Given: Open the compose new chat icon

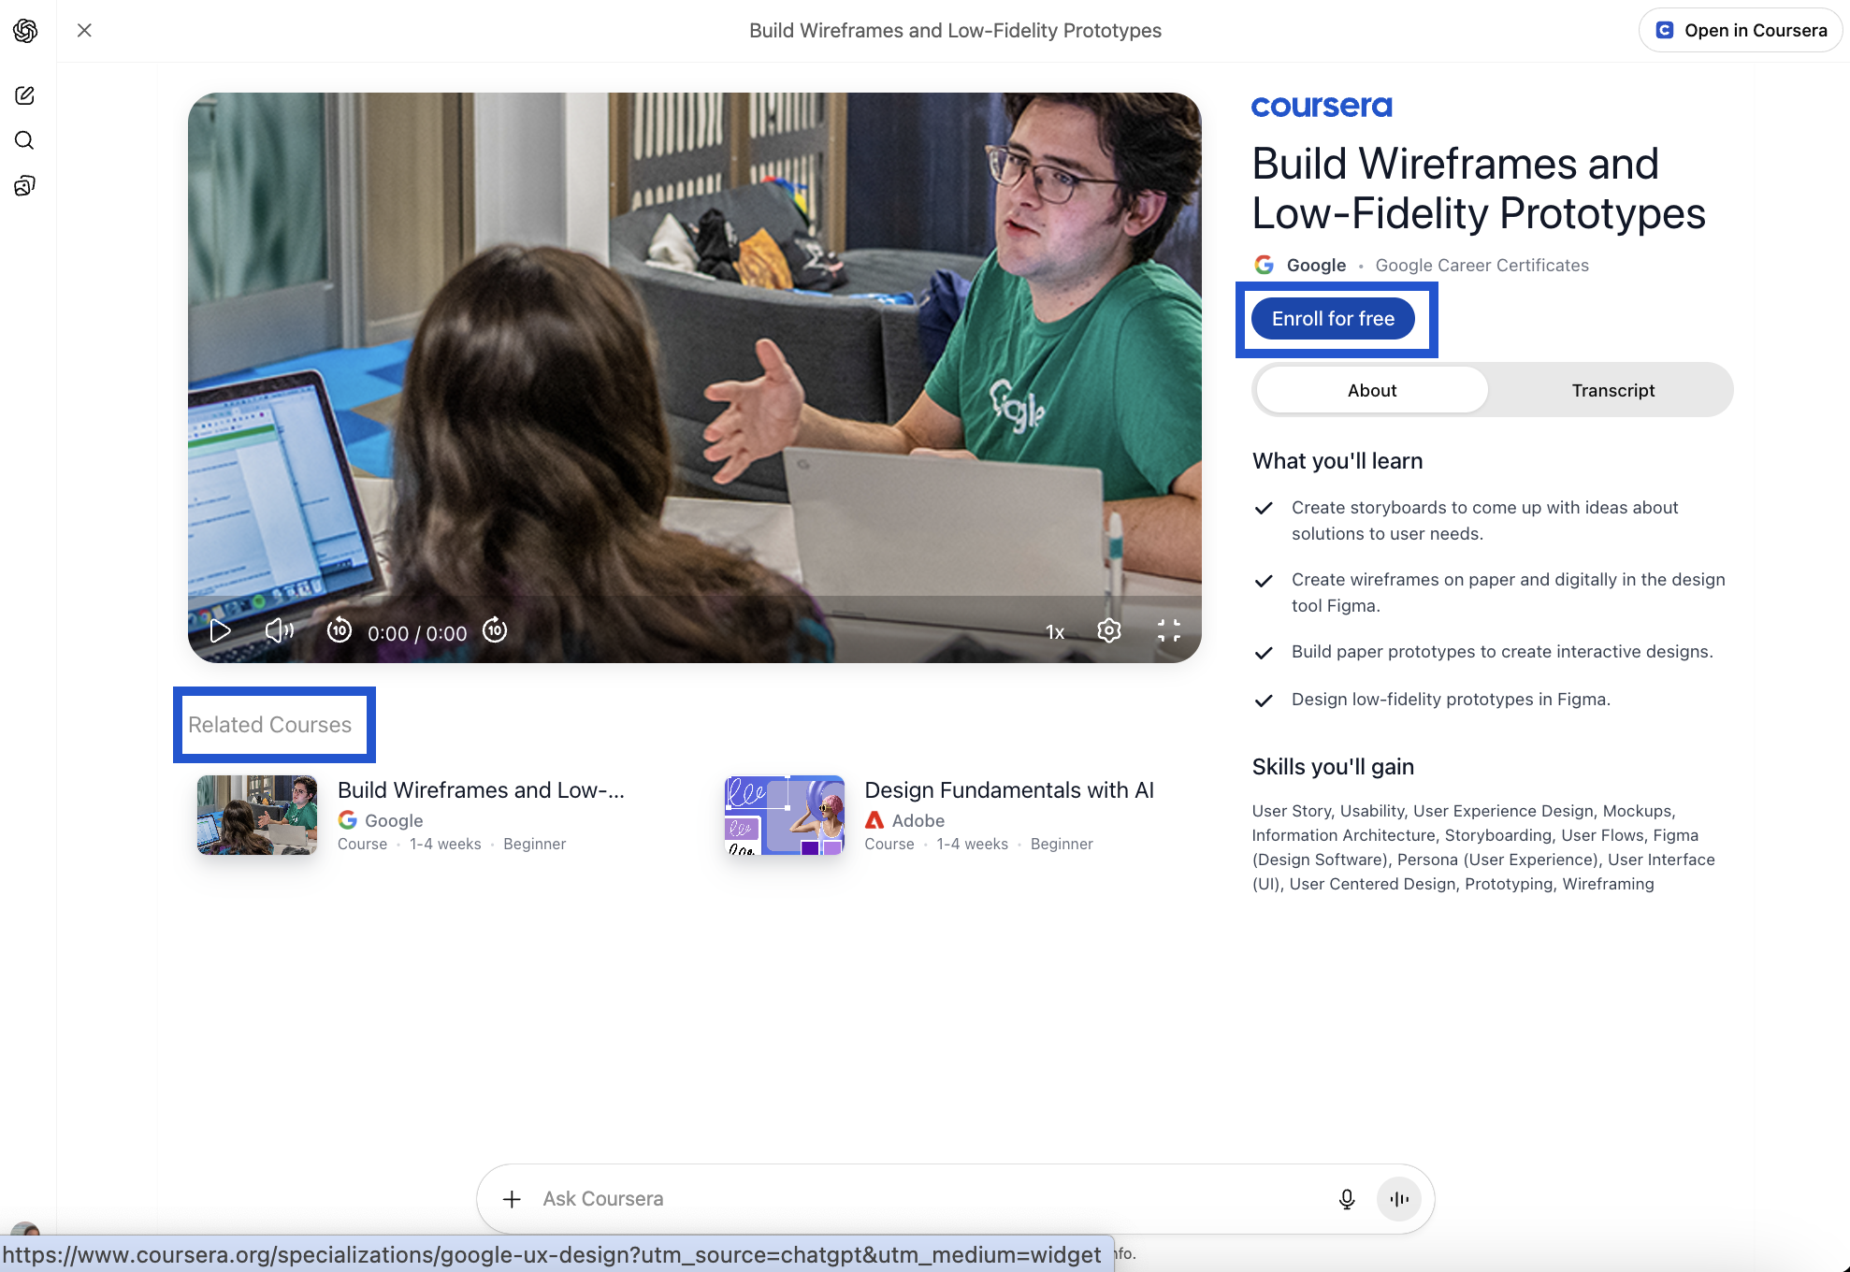Looking at the screenshot, I should (x=24, y=94).
